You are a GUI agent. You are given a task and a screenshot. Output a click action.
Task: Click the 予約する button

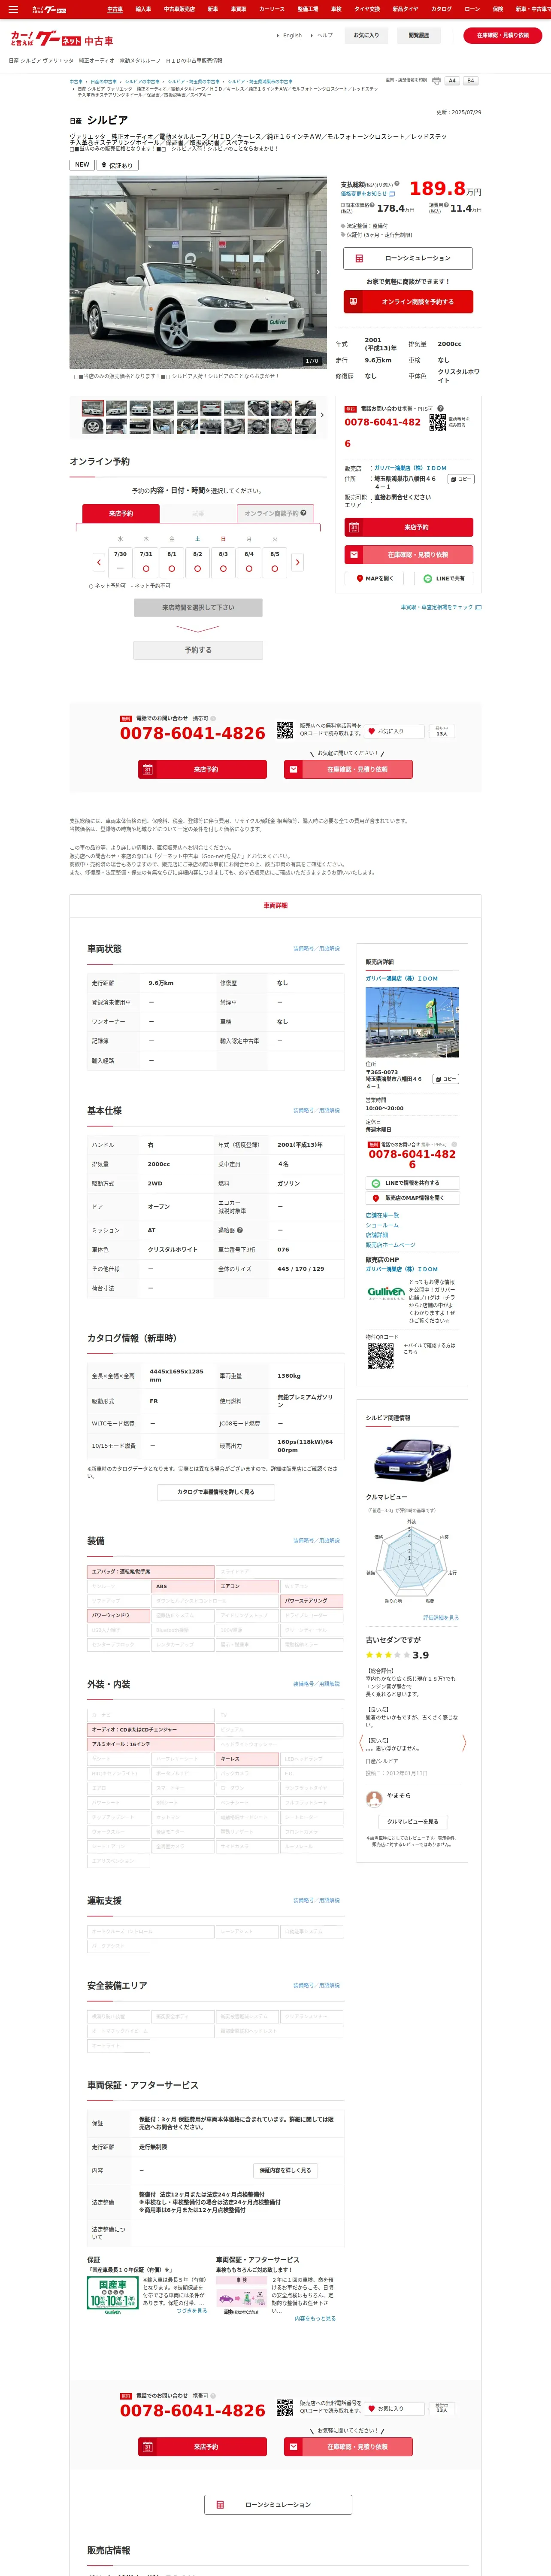(198, 650)
